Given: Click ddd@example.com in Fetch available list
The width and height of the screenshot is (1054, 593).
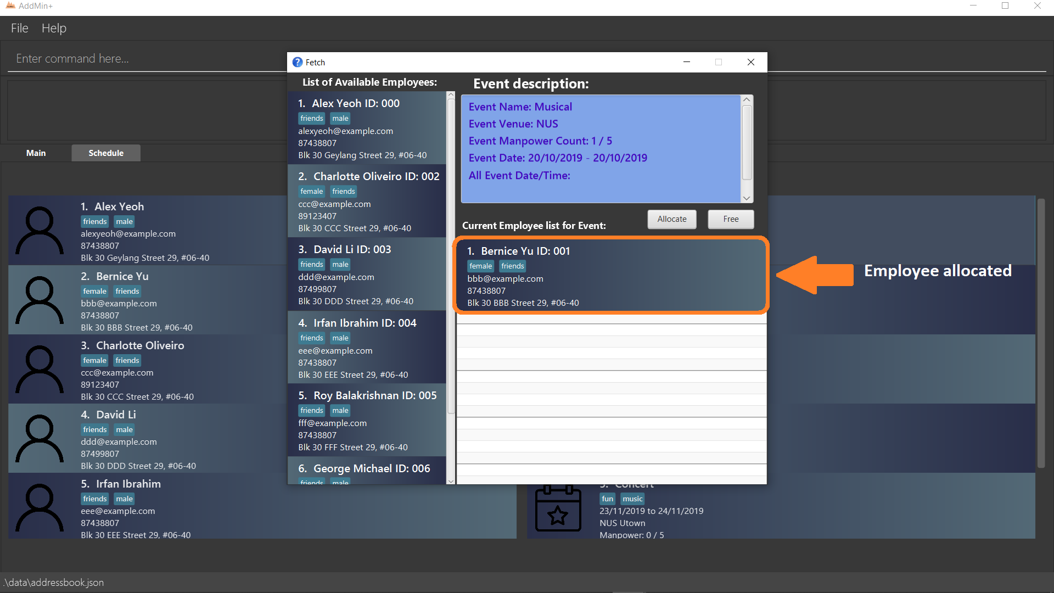Looking at the screenshot, I should tap(337, 277).
